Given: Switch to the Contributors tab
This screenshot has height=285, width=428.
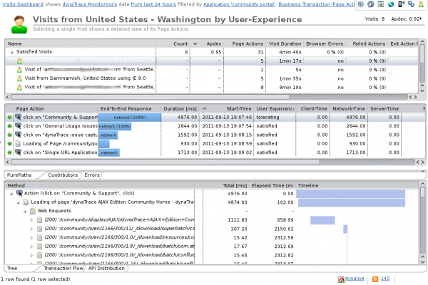Looking at the screenshot, I should [x=63, y=175].
